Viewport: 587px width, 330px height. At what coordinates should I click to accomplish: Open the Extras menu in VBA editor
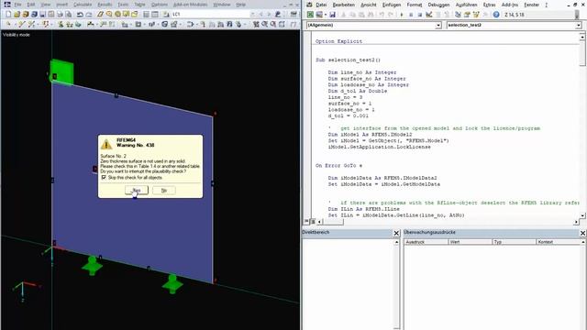coord(489,5)
